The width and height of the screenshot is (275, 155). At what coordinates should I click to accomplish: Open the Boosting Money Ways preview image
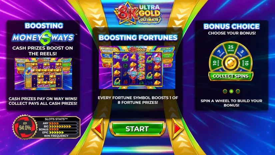point(43,74)
